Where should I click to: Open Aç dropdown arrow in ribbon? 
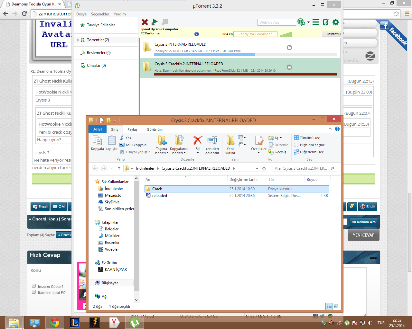click(x=281, y=138)
